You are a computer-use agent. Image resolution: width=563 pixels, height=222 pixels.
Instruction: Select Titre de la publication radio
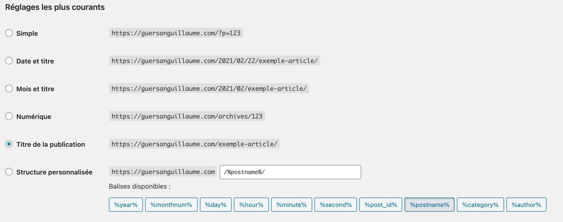pyautogui.click(x=9, y=144)
